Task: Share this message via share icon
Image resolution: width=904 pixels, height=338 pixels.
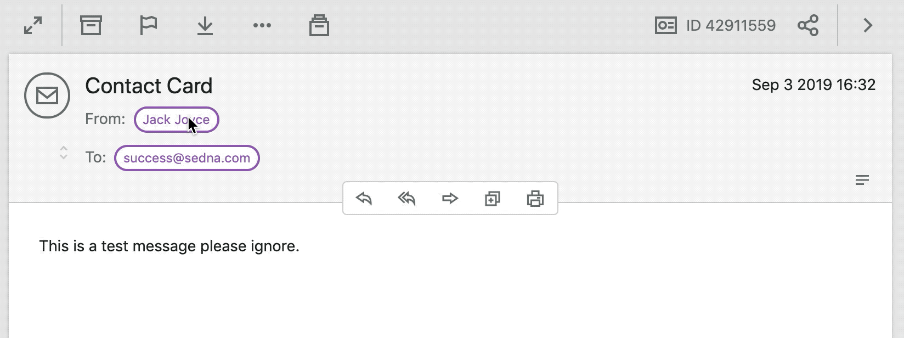Action: click(808, 25)
